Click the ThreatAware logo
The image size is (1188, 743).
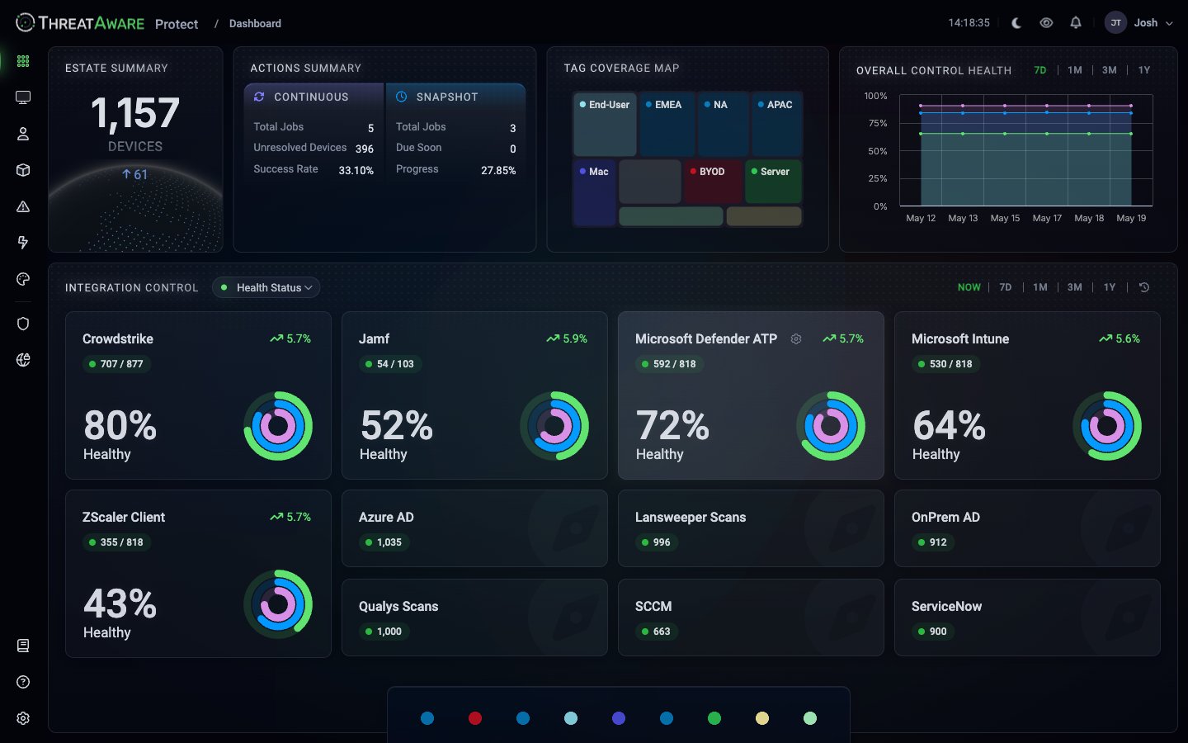coord(80,23)
